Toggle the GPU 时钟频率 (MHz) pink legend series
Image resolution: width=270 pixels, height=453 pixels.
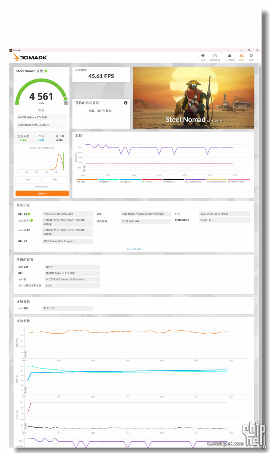coord(239,181)
